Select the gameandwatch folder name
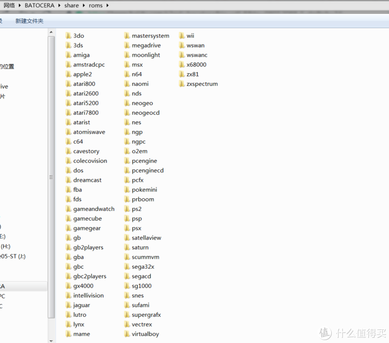The image size is (389, 343). pos(94,209)
